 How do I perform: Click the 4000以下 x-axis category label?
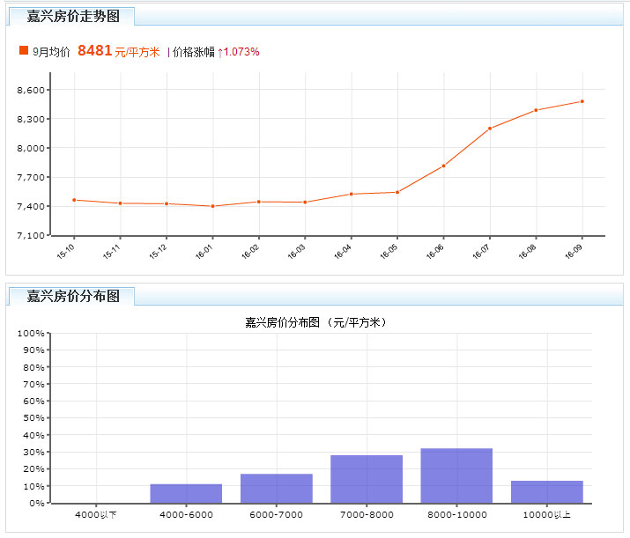point(96,514)
